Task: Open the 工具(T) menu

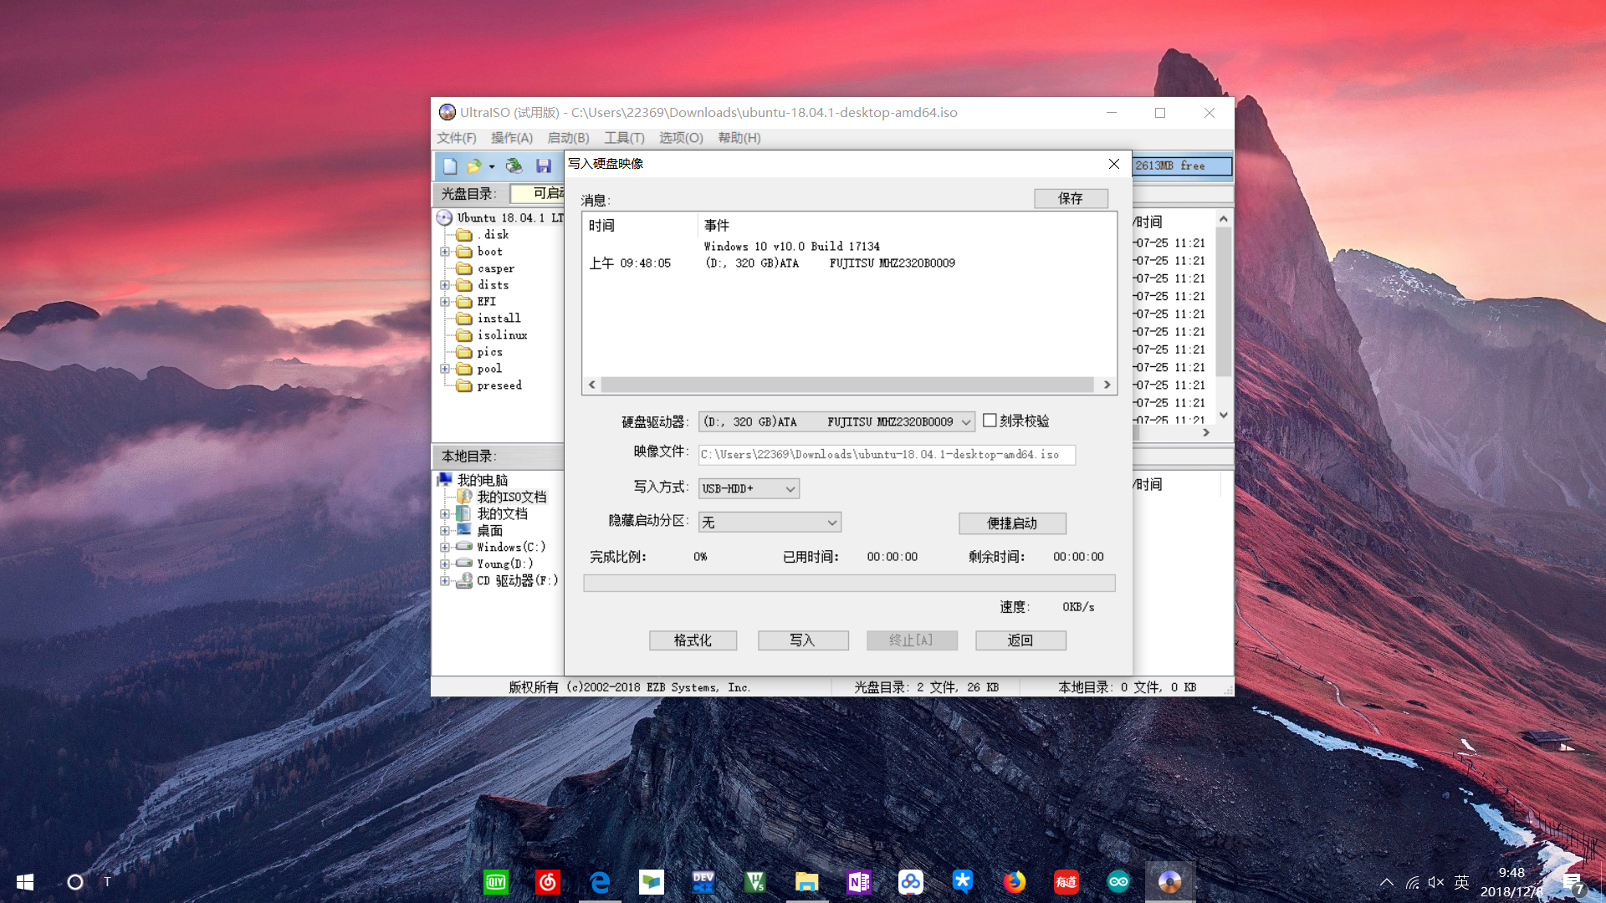Action: [623, 138]
